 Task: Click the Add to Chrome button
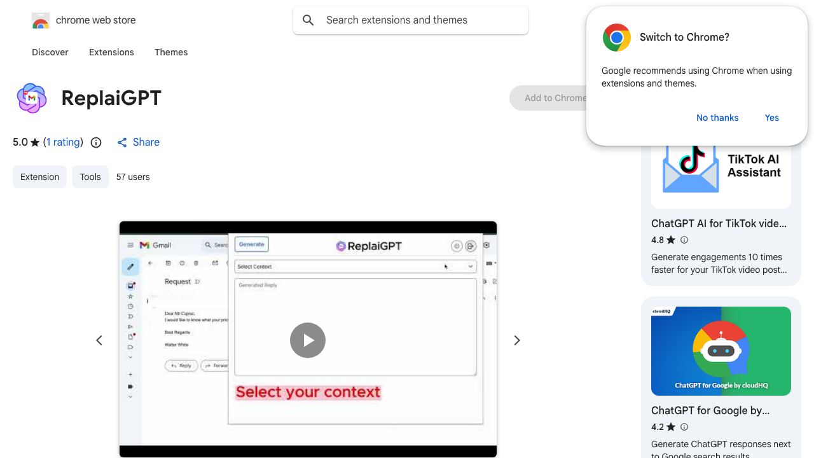pos(549,98)
